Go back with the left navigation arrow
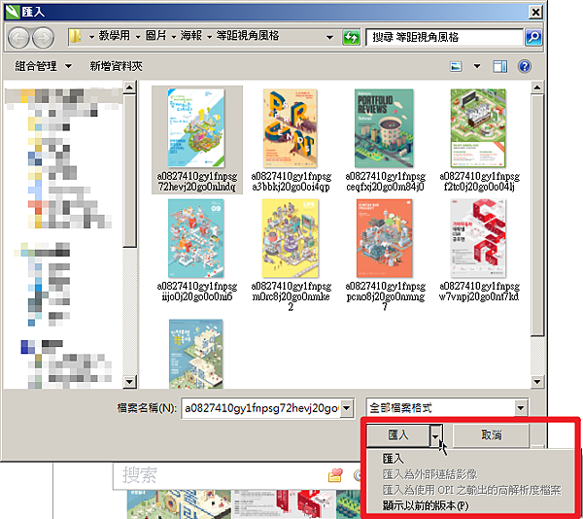This screenshot has width=583, height=519. 18,38
